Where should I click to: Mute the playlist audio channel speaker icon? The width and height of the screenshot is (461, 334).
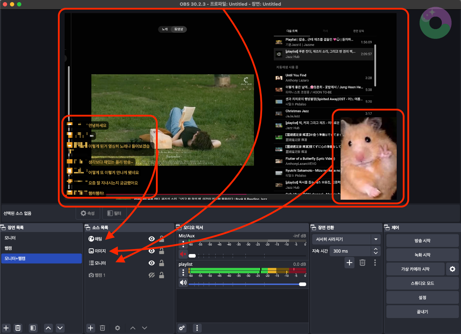[183, 282]
